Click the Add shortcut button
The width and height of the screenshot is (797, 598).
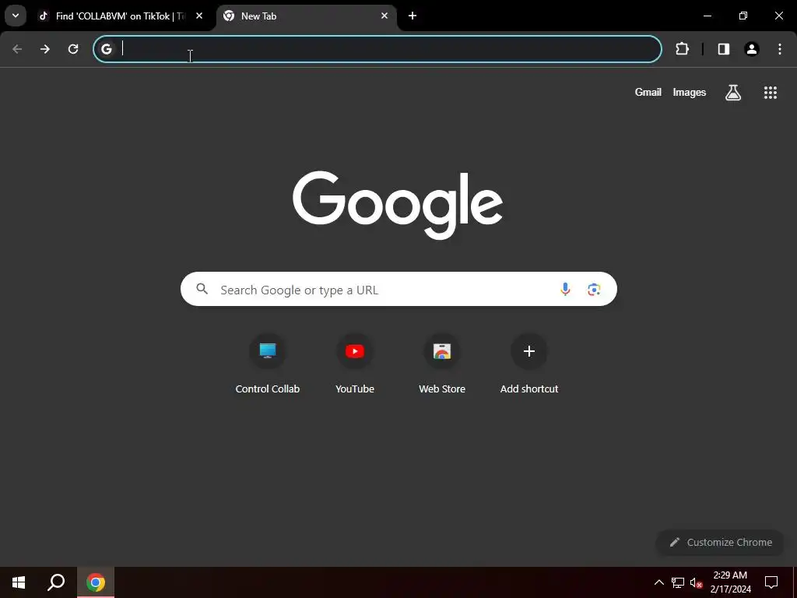pos(529,364)
